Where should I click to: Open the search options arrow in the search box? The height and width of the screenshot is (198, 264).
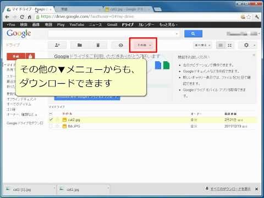pyautogui.click(x=177, y=34)
